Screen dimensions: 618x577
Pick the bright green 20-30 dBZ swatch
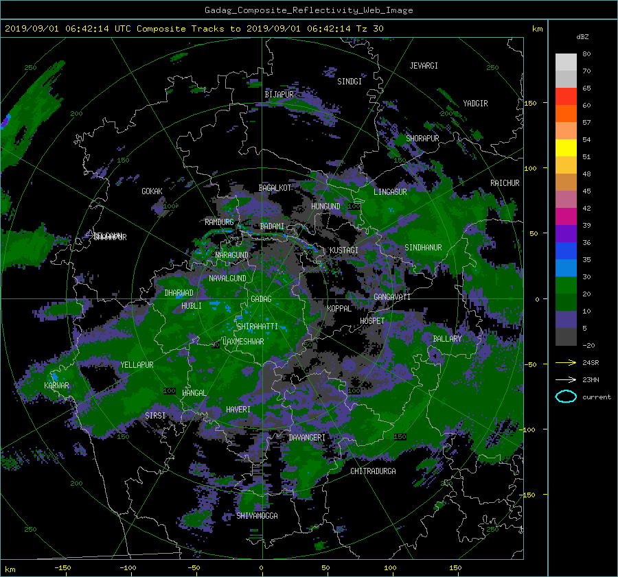click(566, 285)
